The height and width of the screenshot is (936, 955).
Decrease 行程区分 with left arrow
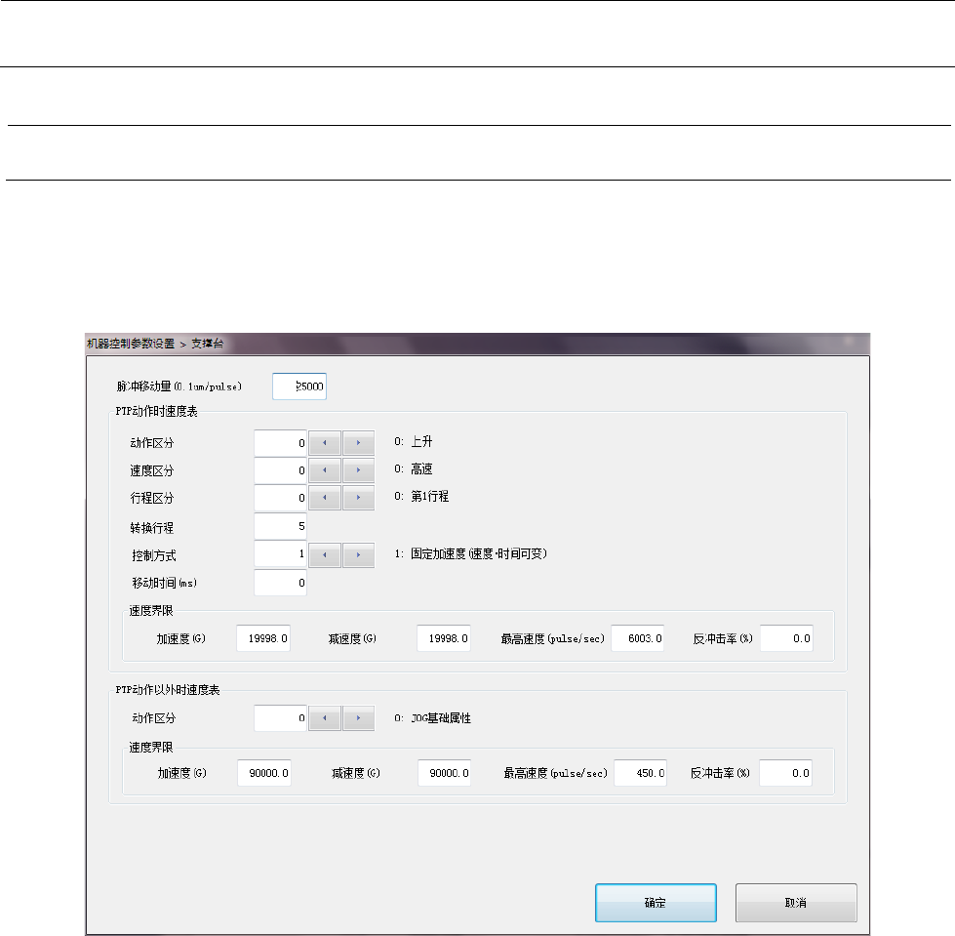(325, 498)
